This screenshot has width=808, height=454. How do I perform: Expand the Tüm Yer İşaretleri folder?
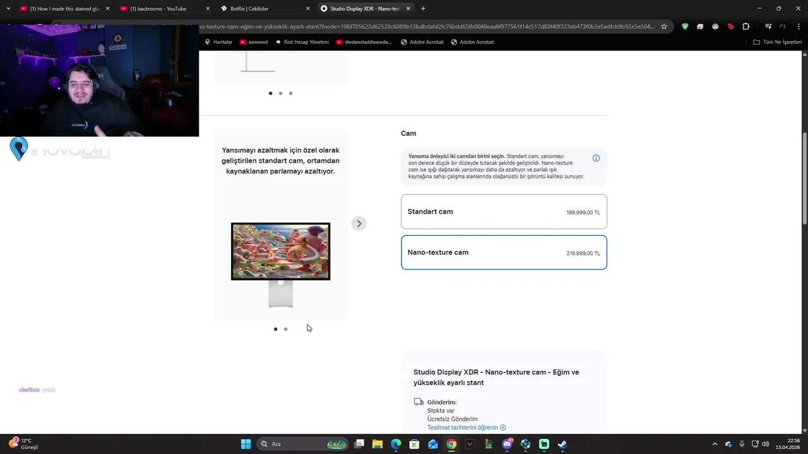coord(778,42)
